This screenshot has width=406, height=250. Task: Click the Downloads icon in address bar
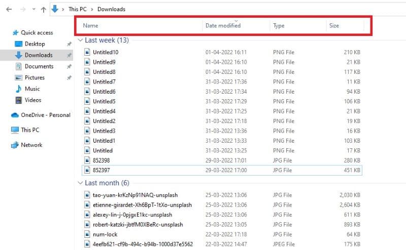(x=55, y=9)
